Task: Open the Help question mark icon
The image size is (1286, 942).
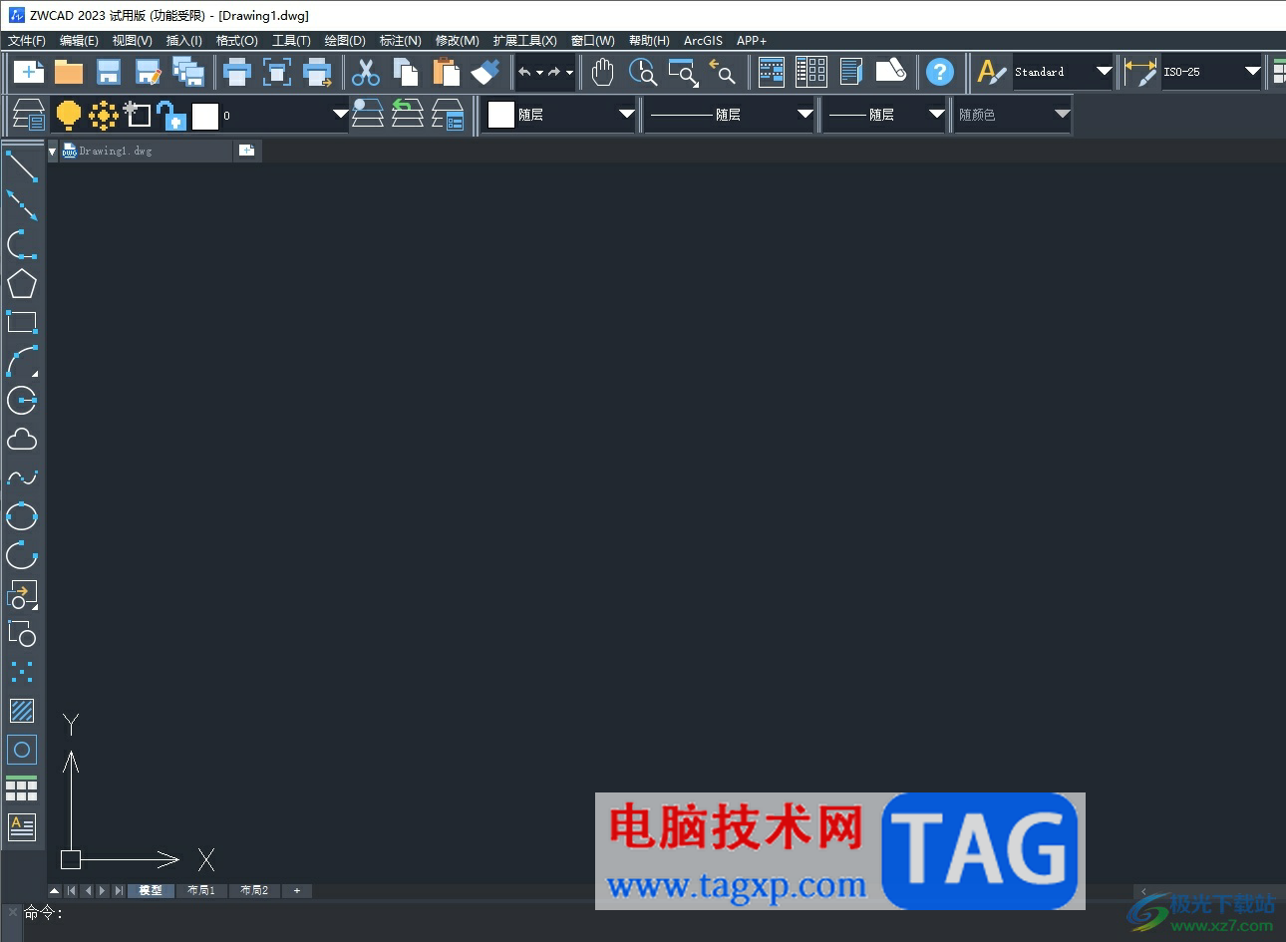Action: (939, 72)
